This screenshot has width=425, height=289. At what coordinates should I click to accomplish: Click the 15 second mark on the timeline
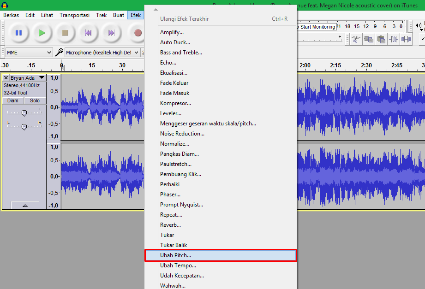point(92,65)
